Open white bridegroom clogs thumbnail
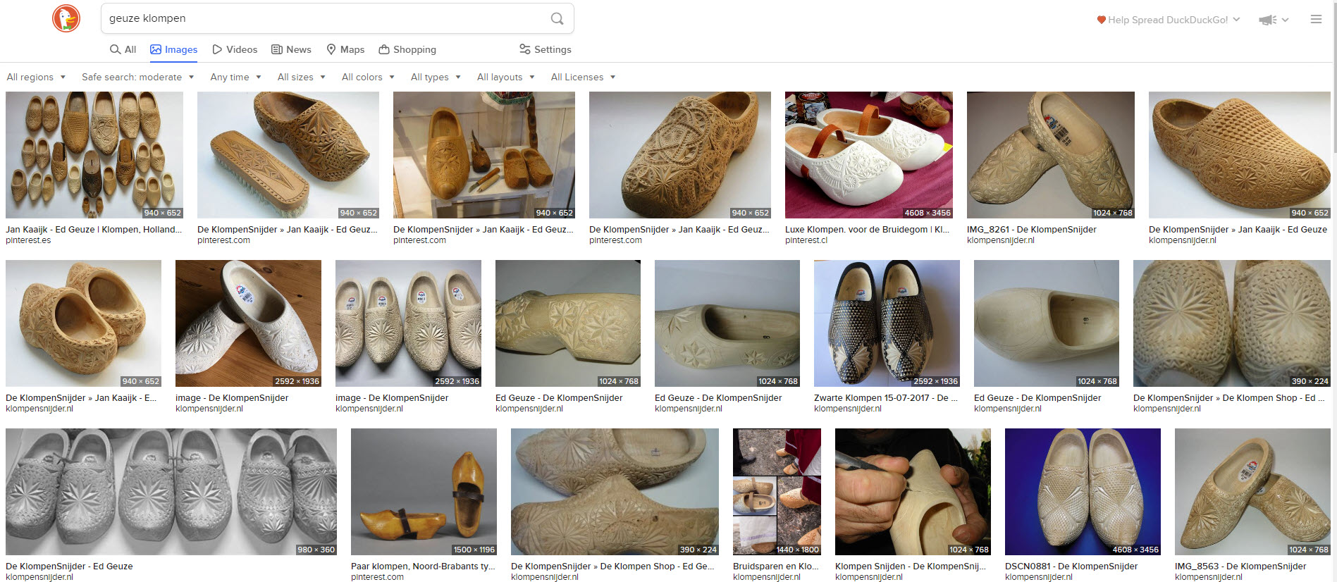This screenshot has width=1337, height=582. pyautogui.click(x=869, y=155)
